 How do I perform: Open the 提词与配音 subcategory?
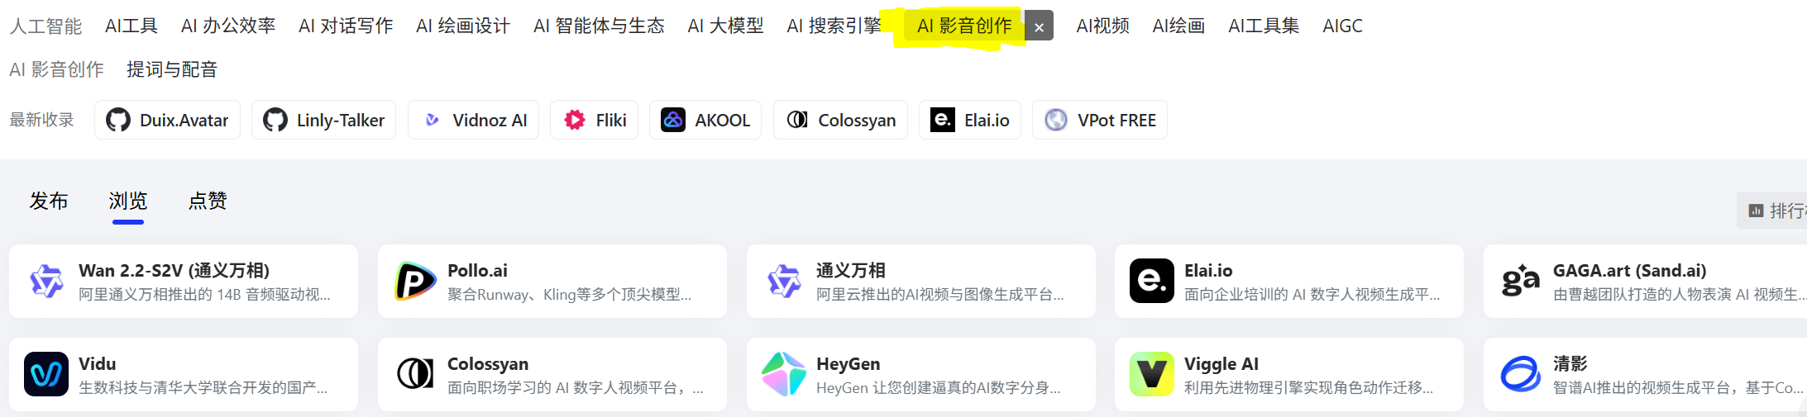pos(172,69)
